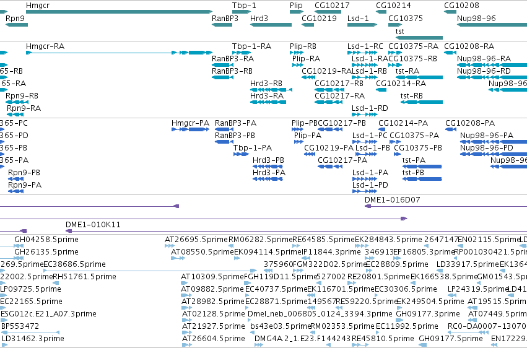Click the 'Lsd-1-RC' transcript label

365,46
